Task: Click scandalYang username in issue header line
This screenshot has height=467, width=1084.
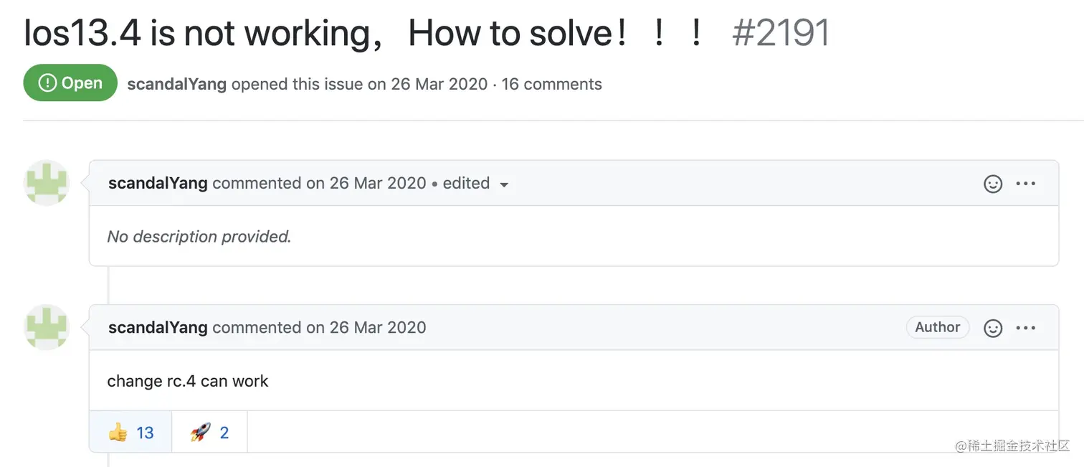Action: pos(176,84)
